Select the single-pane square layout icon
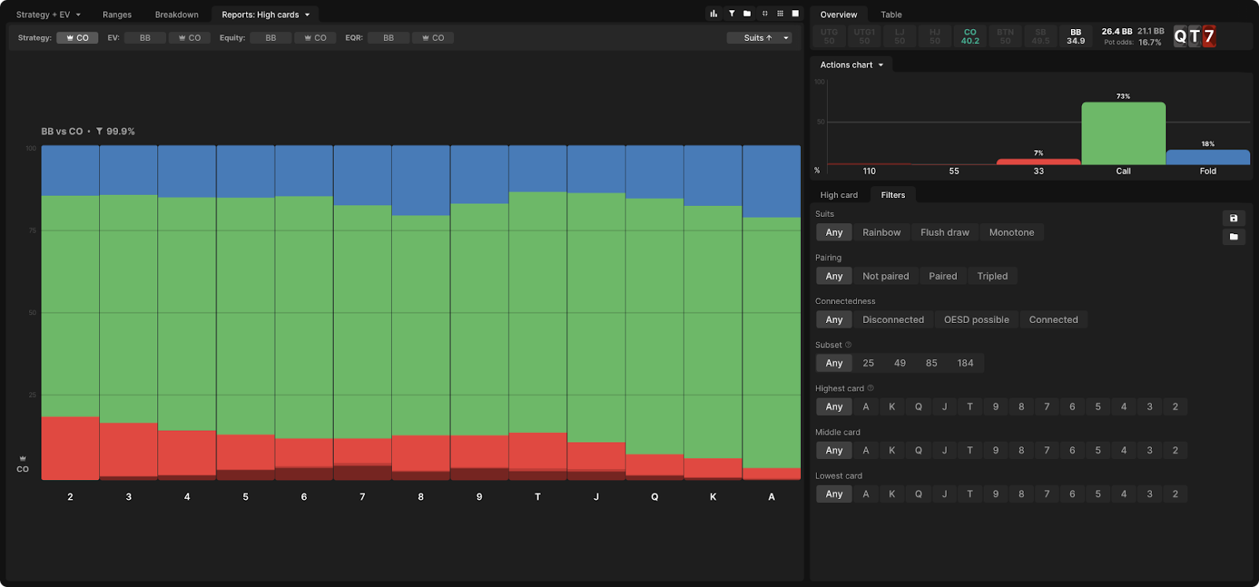The image size is (1259, 587). [796, 13]
